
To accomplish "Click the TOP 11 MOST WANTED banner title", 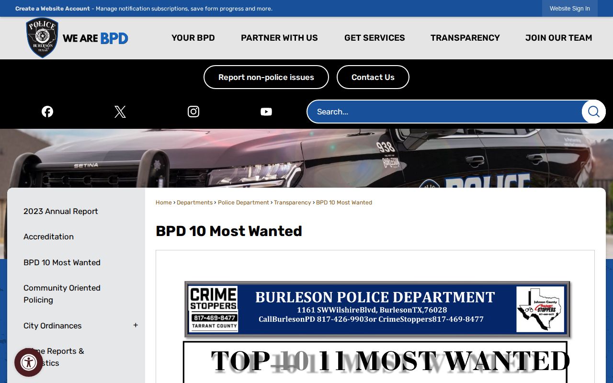I will [390, 361].
